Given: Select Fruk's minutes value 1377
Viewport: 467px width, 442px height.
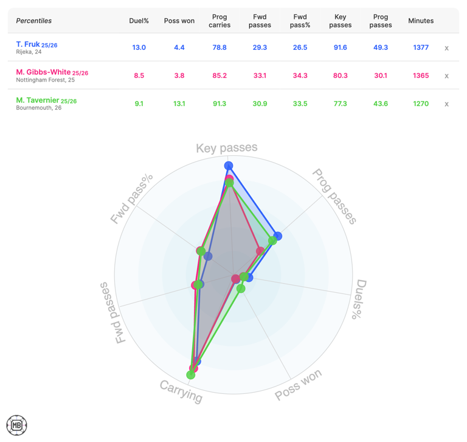Looking at the screenshot, I should coord(421,47).
